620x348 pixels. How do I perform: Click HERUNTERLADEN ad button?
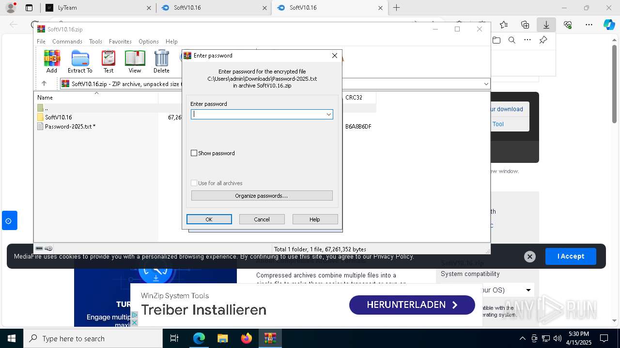[x=412, y=305]
